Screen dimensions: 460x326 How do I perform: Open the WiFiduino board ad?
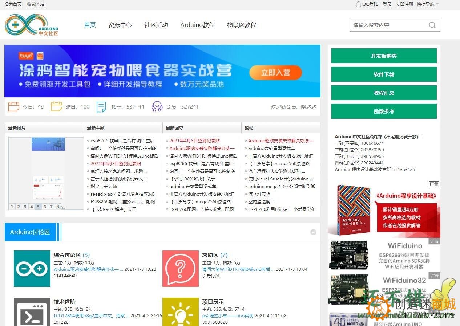(x=384, y=255)
